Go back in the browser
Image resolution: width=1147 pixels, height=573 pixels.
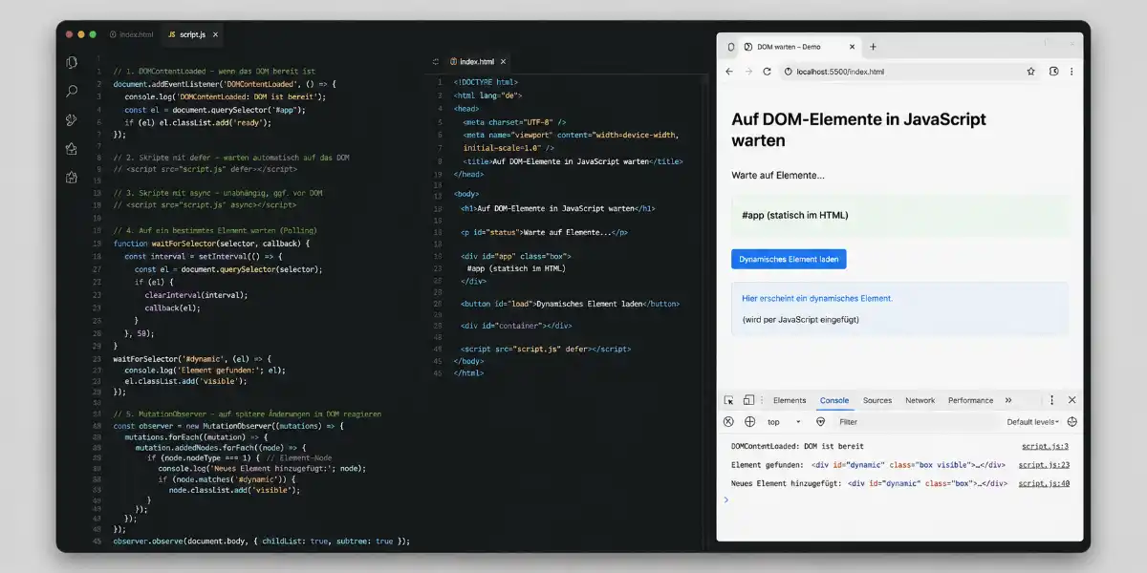click(x=729, y=72)
